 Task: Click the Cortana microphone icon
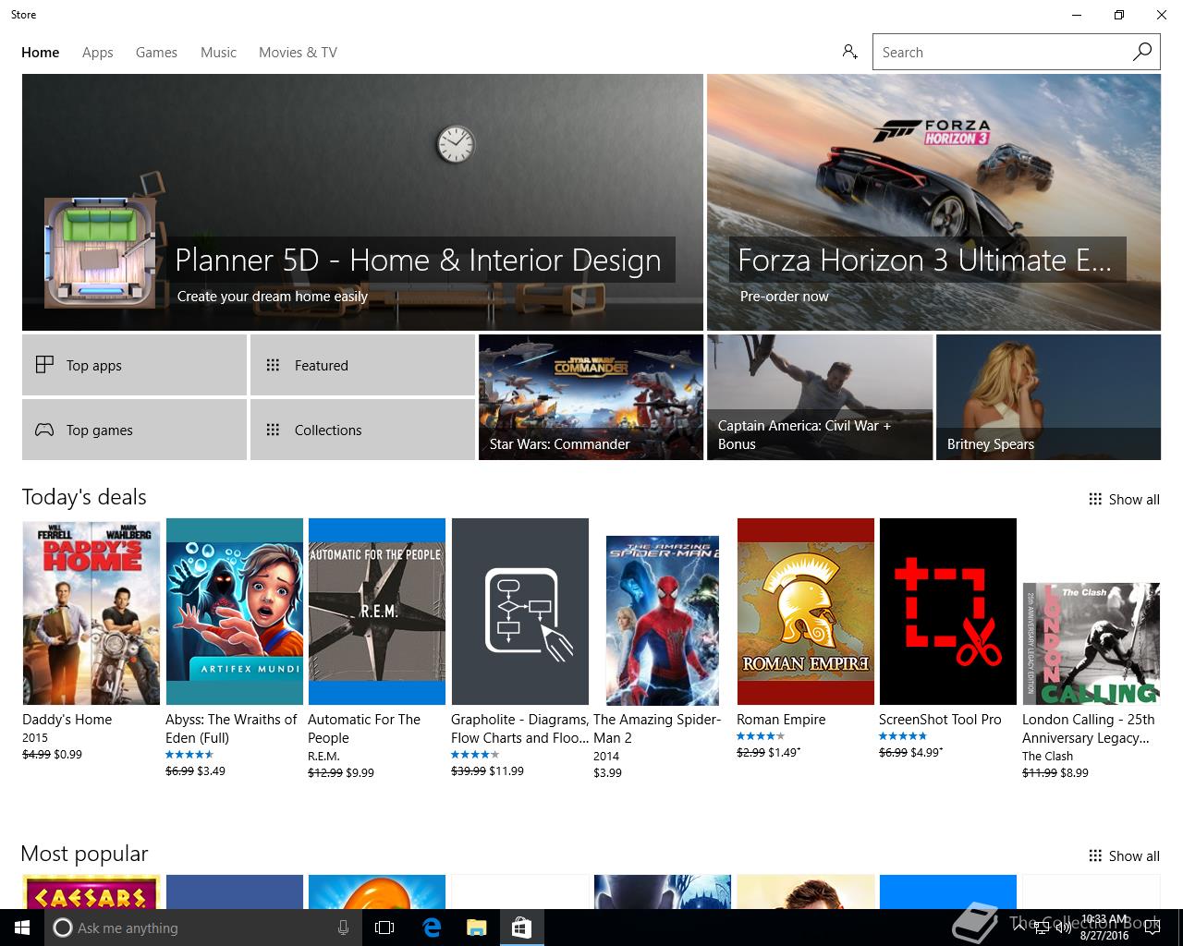click(343, 928)
